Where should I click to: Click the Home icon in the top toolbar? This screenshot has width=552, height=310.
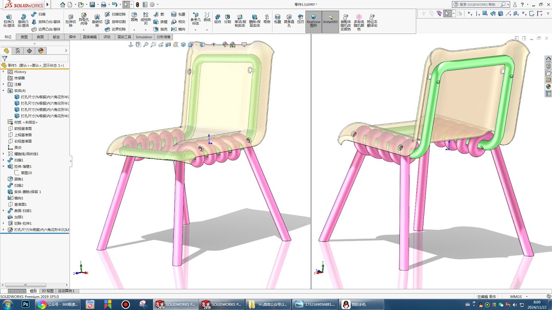tap(63, 4)
